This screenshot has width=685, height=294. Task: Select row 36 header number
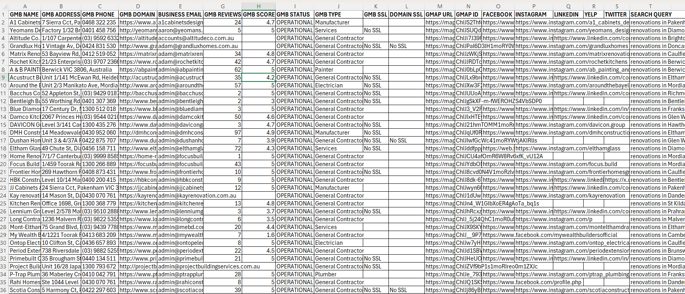click(x=4, y=290)
